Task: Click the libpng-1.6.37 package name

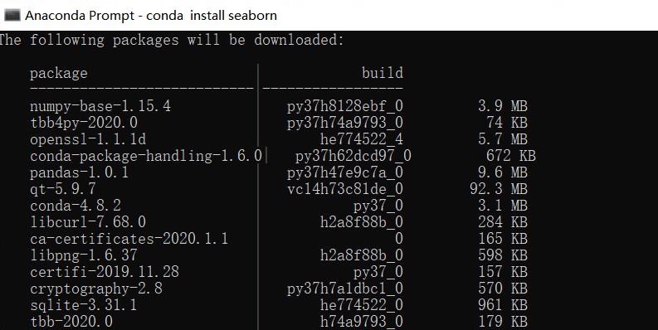Action: click(x=84, y=255)
